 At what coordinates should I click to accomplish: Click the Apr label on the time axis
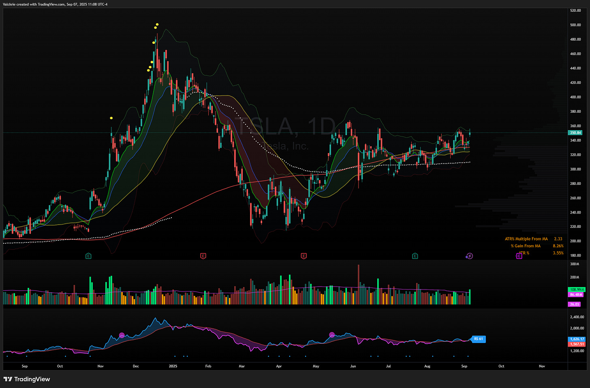279,366
